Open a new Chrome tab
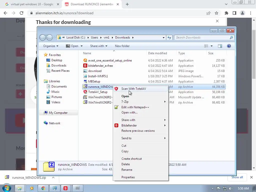The image size is (256, 192). pos(127,4)
